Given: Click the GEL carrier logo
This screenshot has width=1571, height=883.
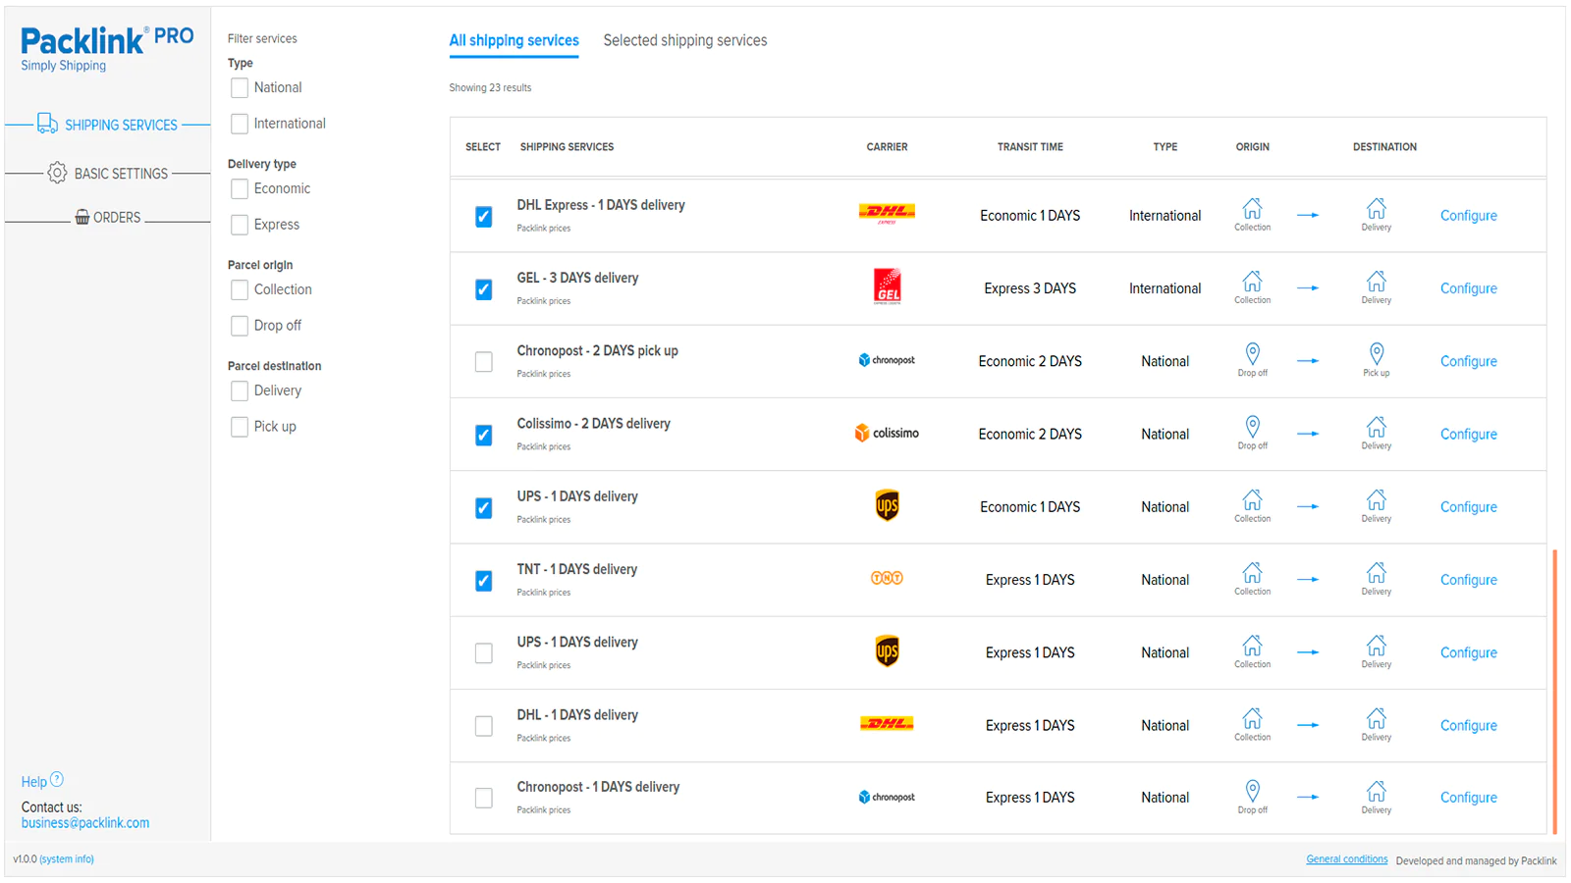Looking at the screenshot, I should coord(888,286).
